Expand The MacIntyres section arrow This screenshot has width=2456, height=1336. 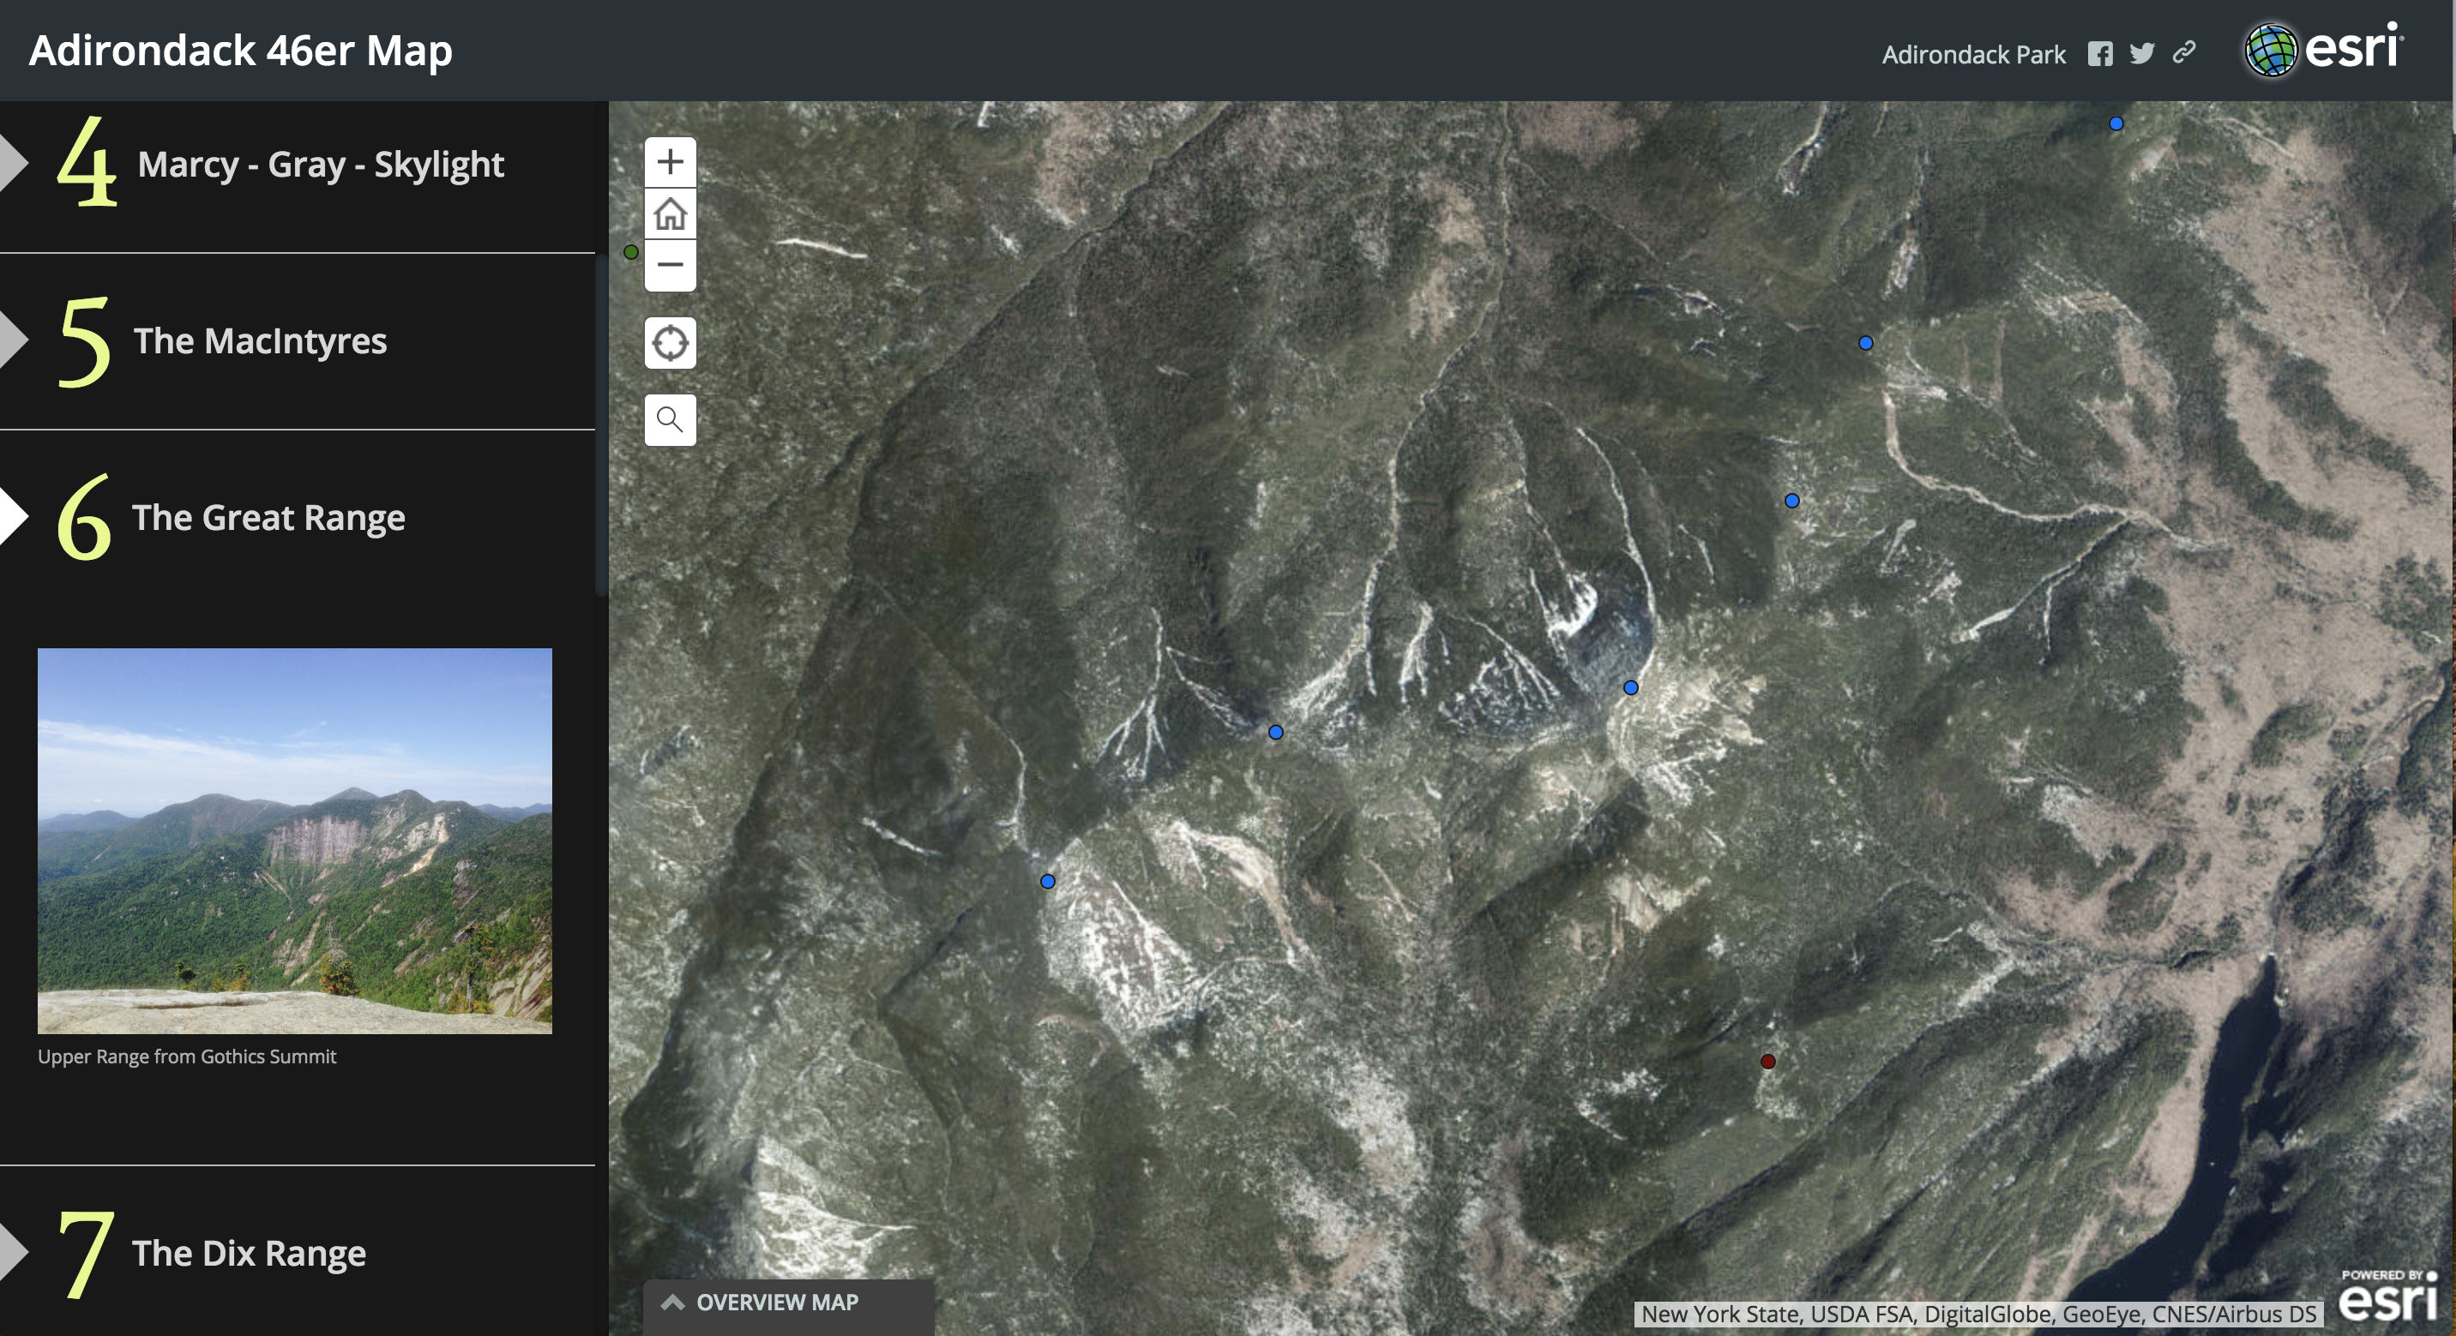pos(14,340)
